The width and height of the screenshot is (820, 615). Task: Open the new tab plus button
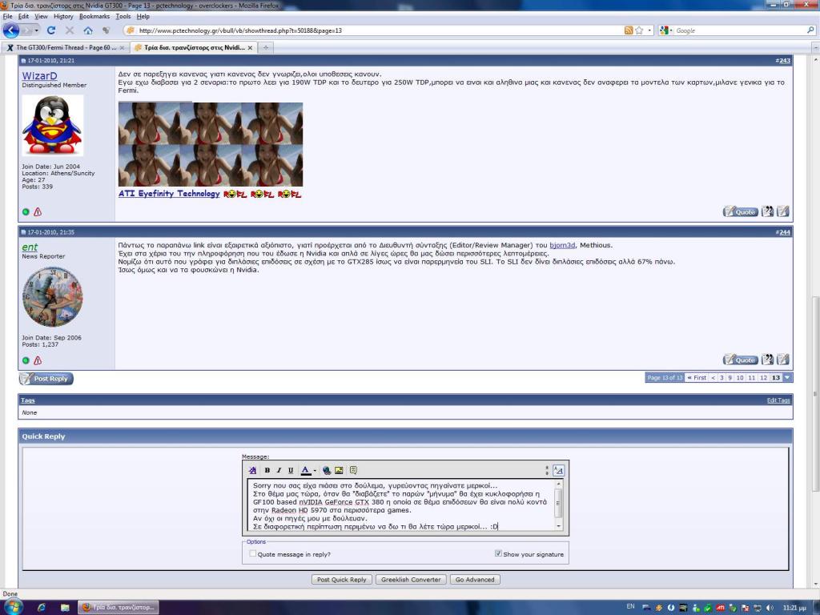266,47
